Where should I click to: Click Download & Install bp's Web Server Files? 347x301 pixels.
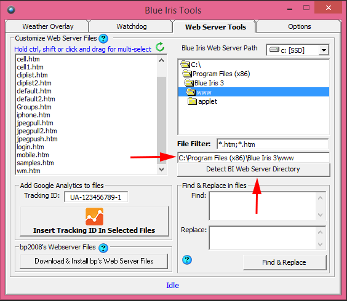coord(94,261)
